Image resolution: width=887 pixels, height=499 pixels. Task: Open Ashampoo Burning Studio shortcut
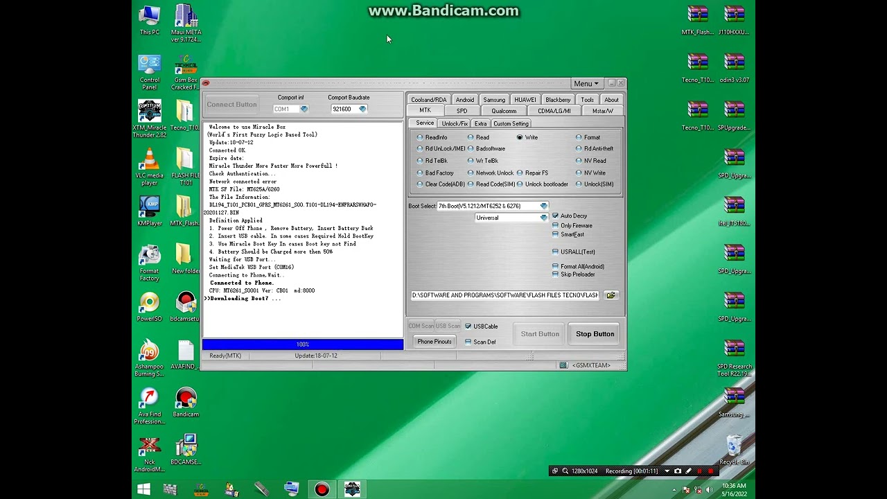pos(150,358)
